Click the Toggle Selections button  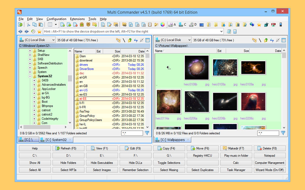(169, 162)
